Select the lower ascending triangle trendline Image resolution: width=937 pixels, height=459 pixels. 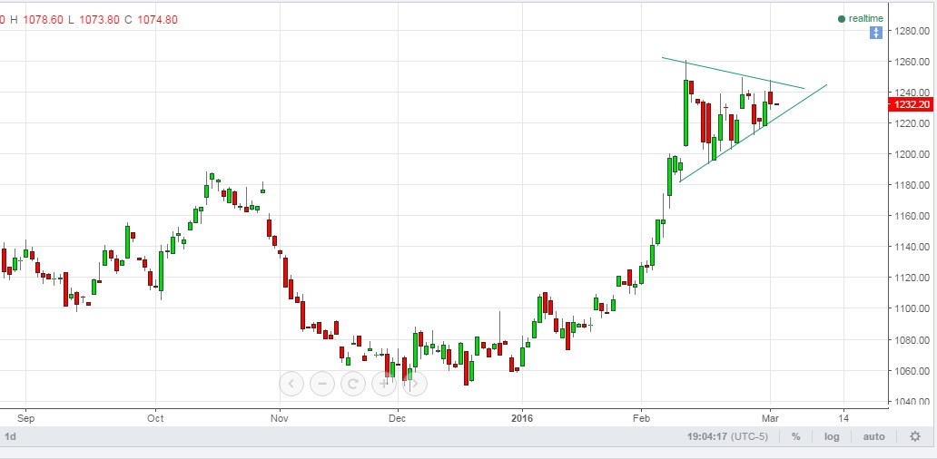tap(753, 133)
